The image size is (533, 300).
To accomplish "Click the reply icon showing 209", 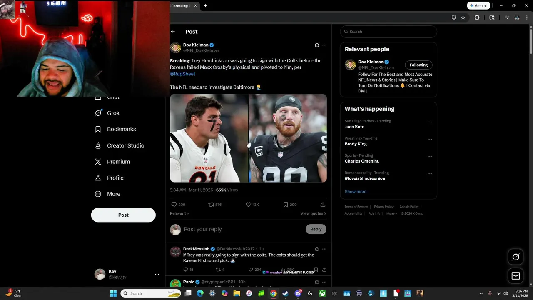I will pyautogui.click(x=174, y=205).
